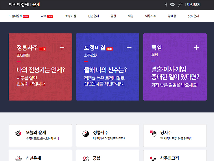Open 꿈해몽 menu item
214x161 pixels.
point(172,16)
